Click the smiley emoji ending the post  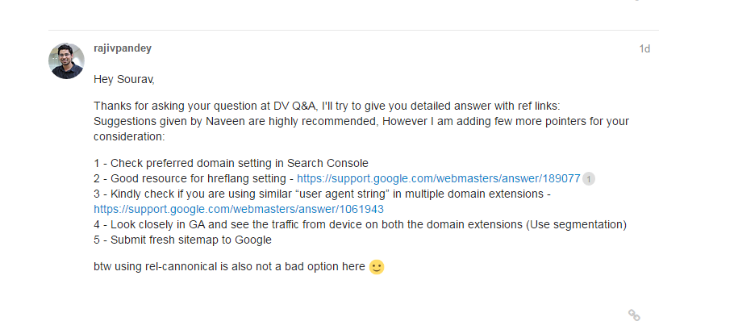377,266
